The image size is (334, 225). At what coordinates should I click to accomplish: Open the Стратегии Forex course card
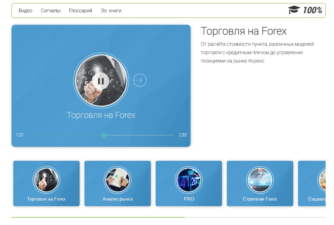pyautogui.click(x=260, y=183)
